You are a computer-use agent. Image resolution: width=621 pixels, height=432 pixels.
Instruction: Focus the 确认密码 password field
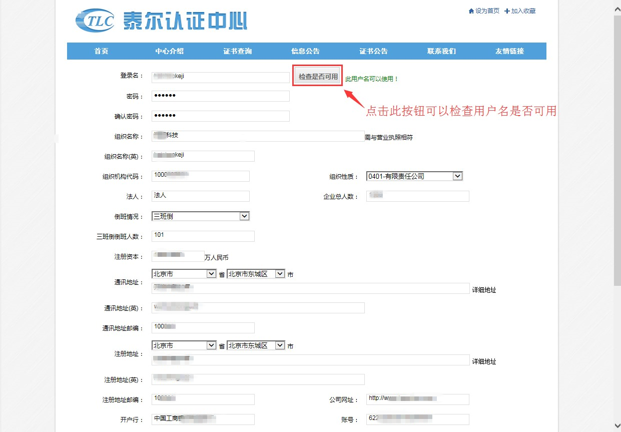point(220,116)
